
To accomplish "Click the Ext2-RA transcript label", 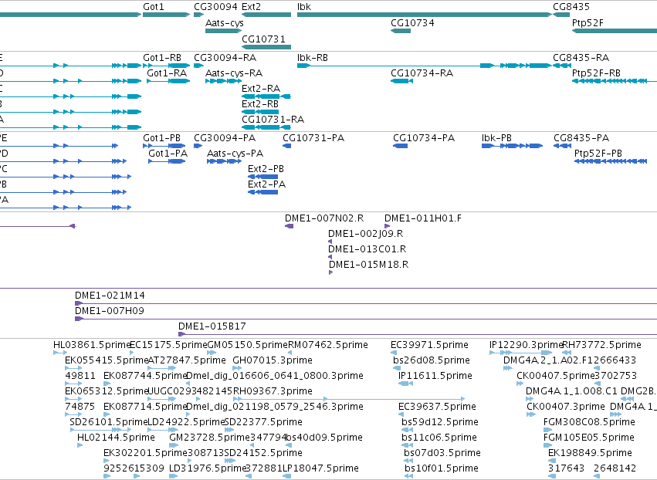I will (x=261, y=89).
